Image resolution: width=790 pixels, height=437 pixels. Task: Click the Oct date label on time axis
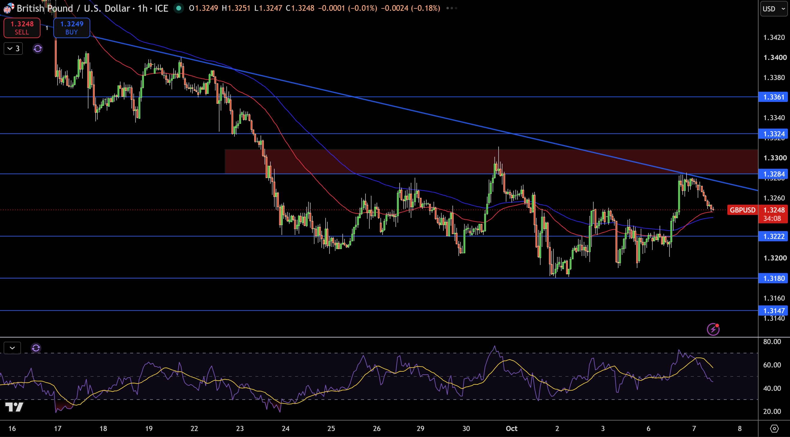click(511, 428)
